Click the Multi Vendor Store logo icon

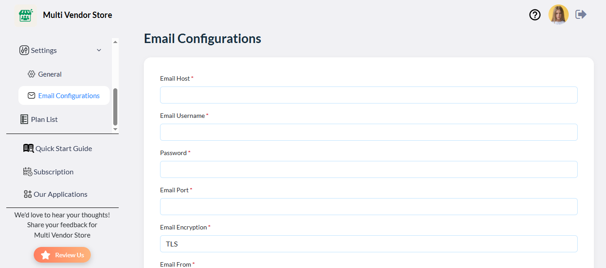click(25, 15)
